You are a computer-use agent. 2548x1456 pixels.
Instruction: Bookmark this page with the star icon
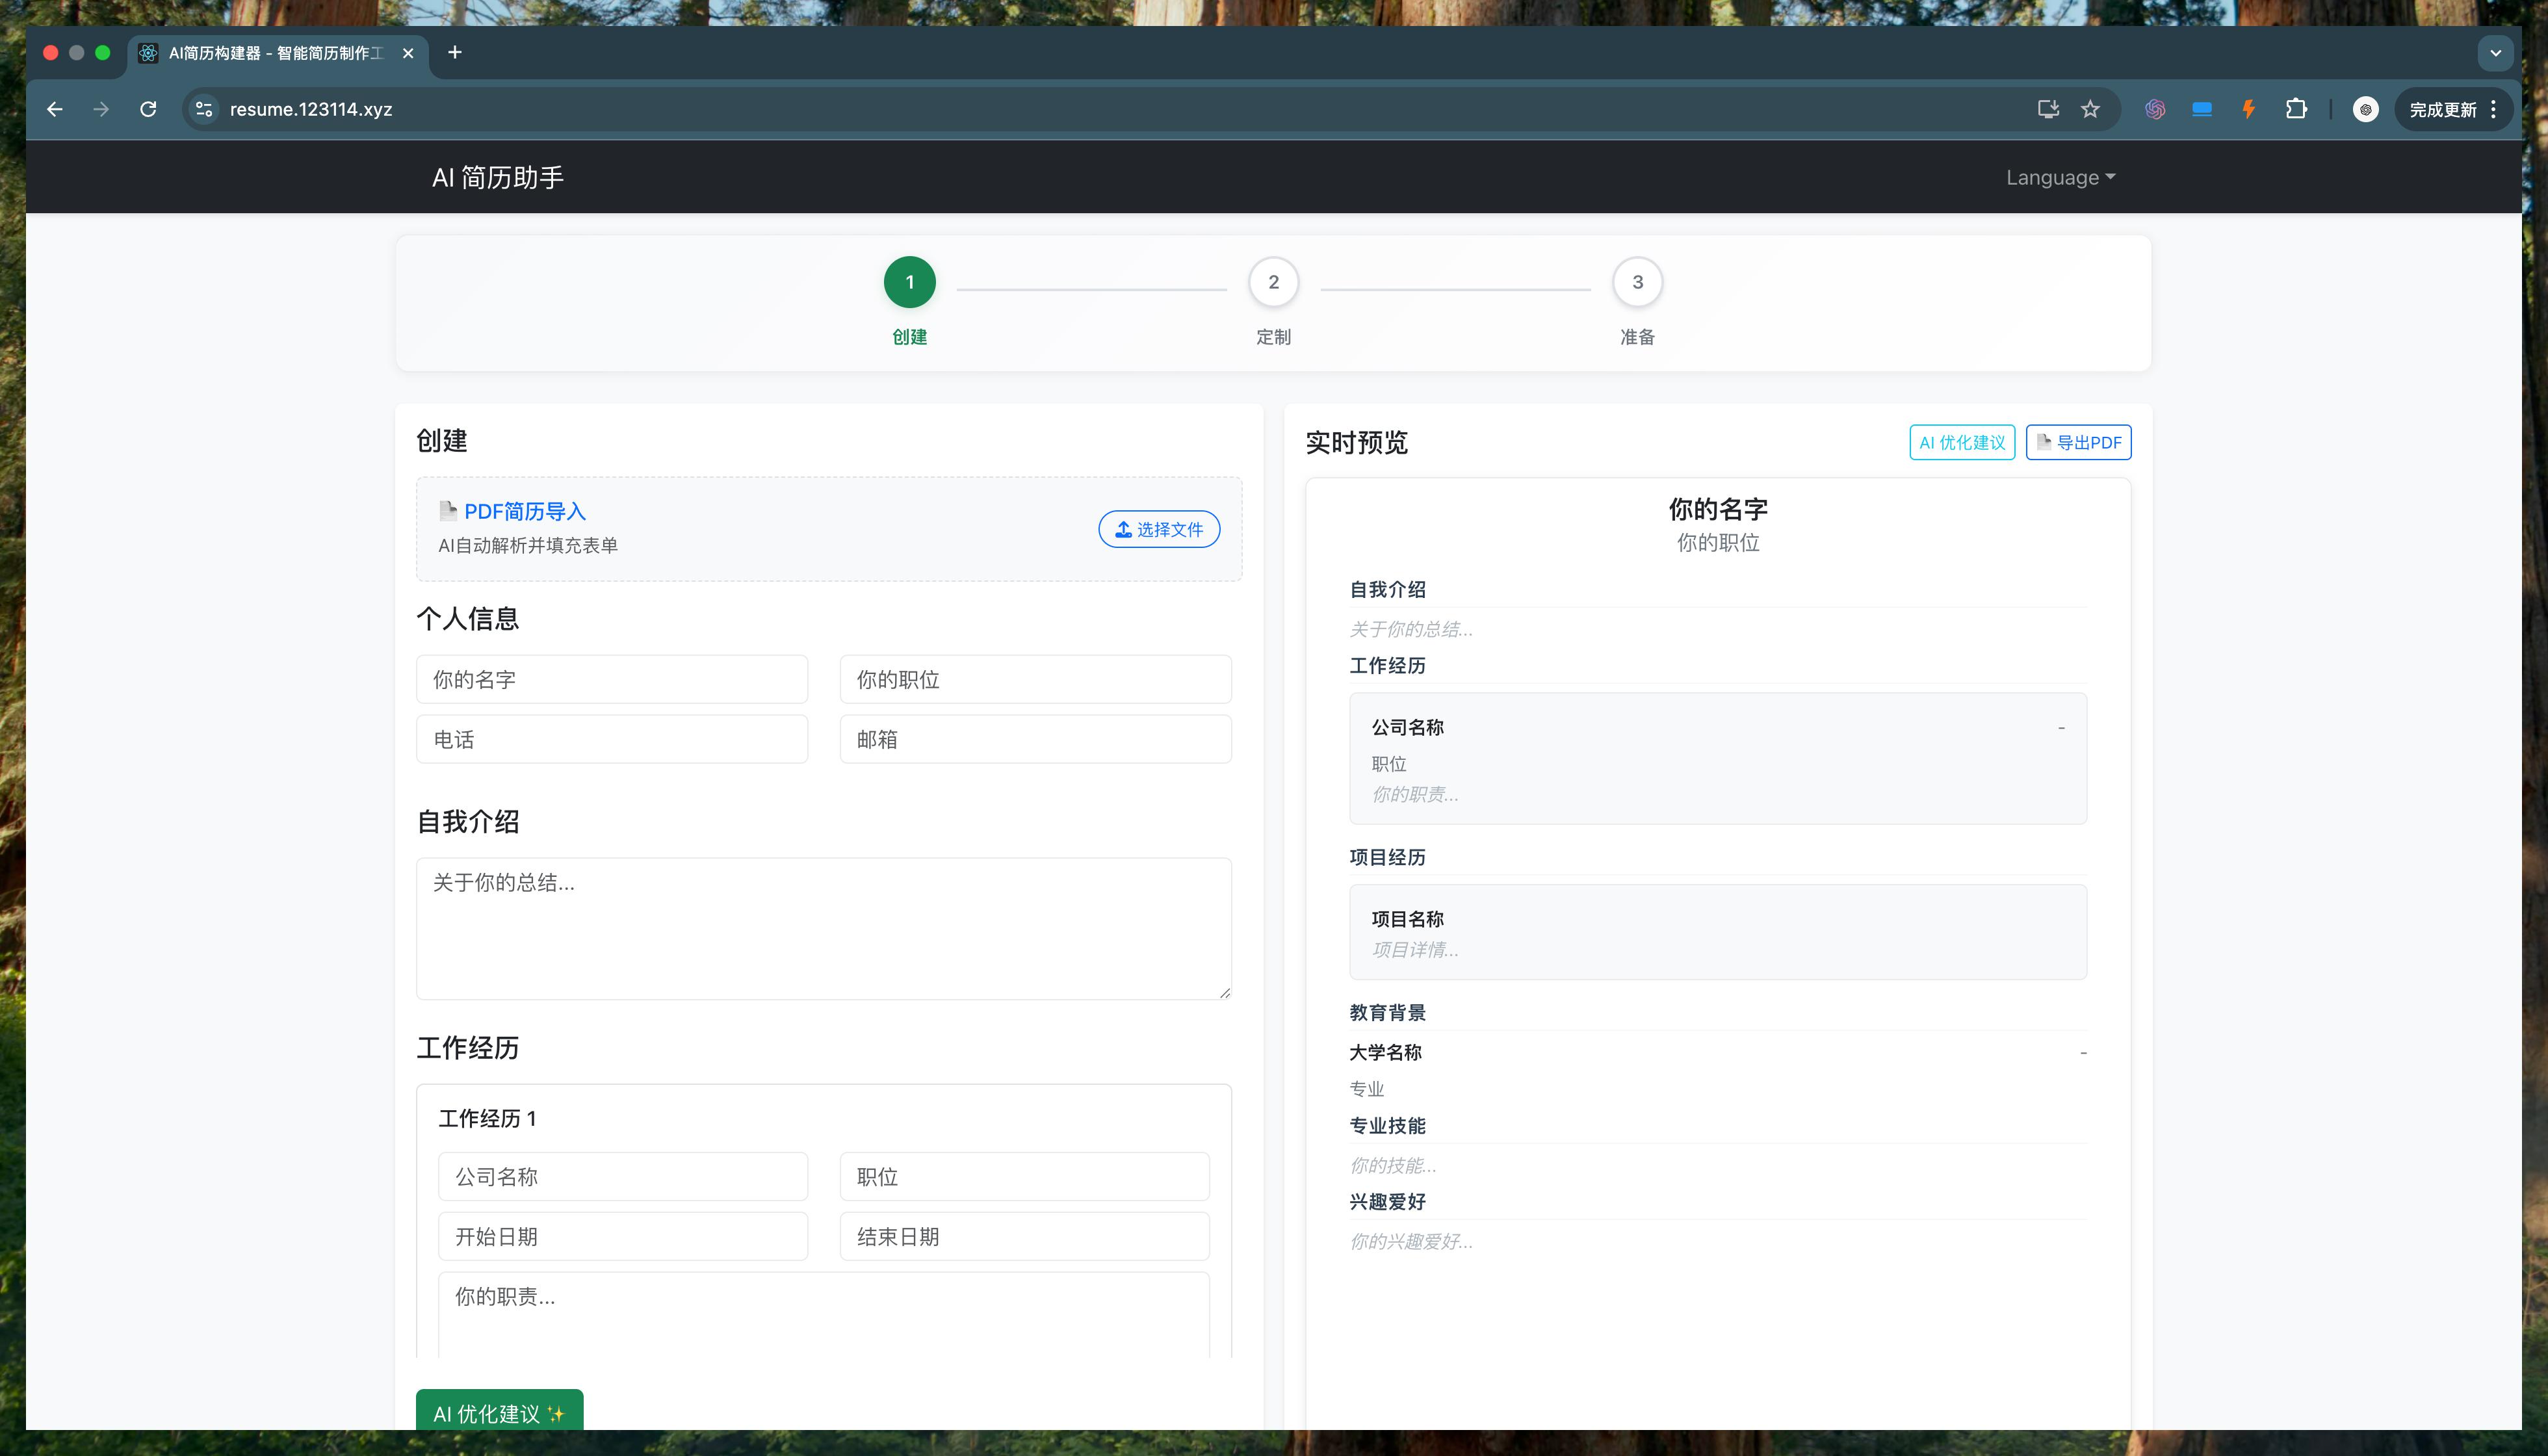(x=2090, y=109)
